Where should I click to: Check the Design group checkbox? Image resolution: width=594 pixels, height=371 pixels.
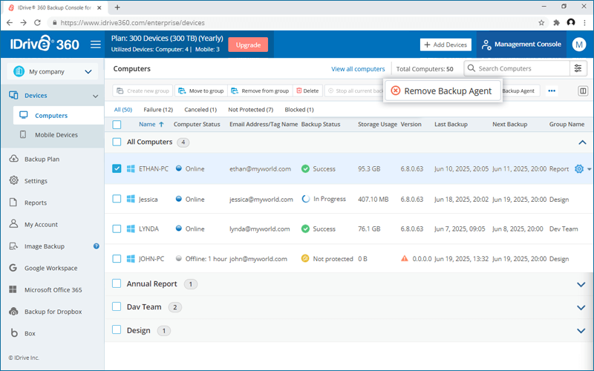117,329
